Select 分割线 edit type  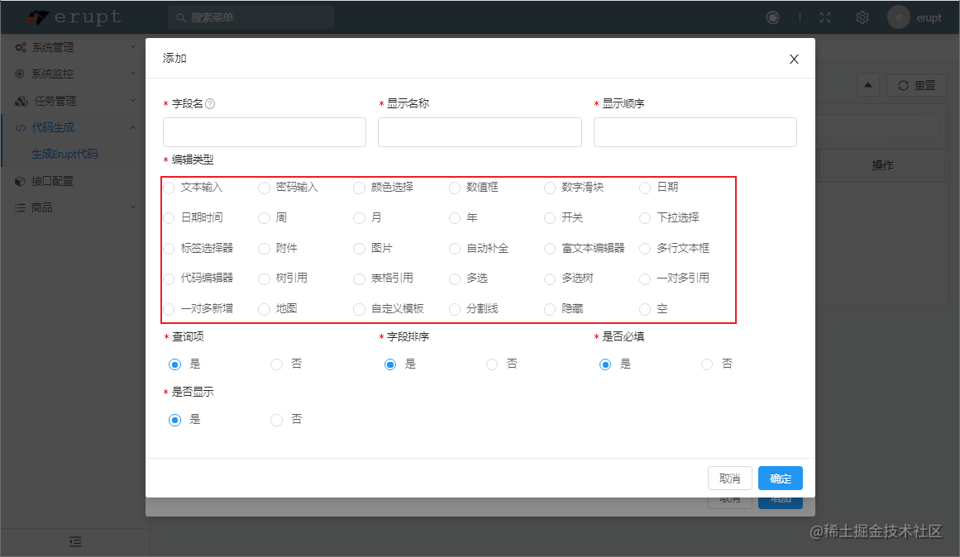(455, 309)
